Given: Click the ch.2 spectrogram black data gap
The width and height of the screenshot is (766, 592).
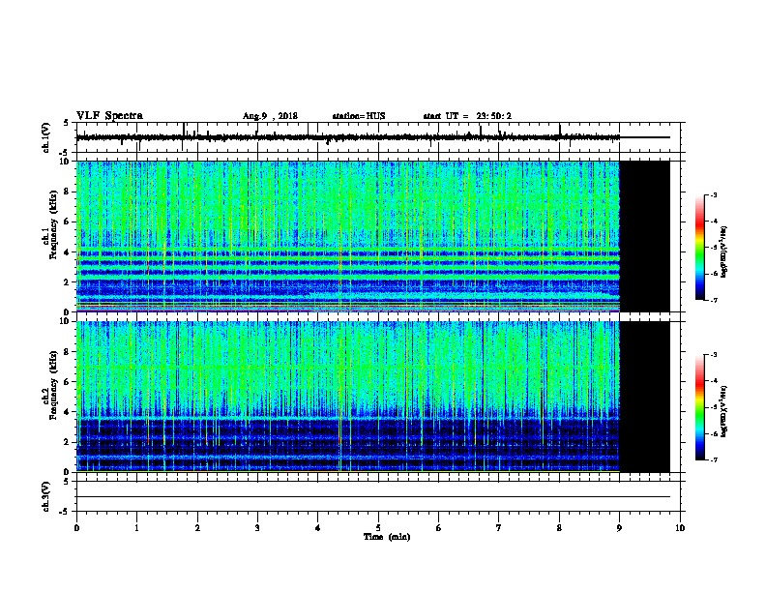Looking at the screenshot, I should pyautogui.click(x=644, y=397).
